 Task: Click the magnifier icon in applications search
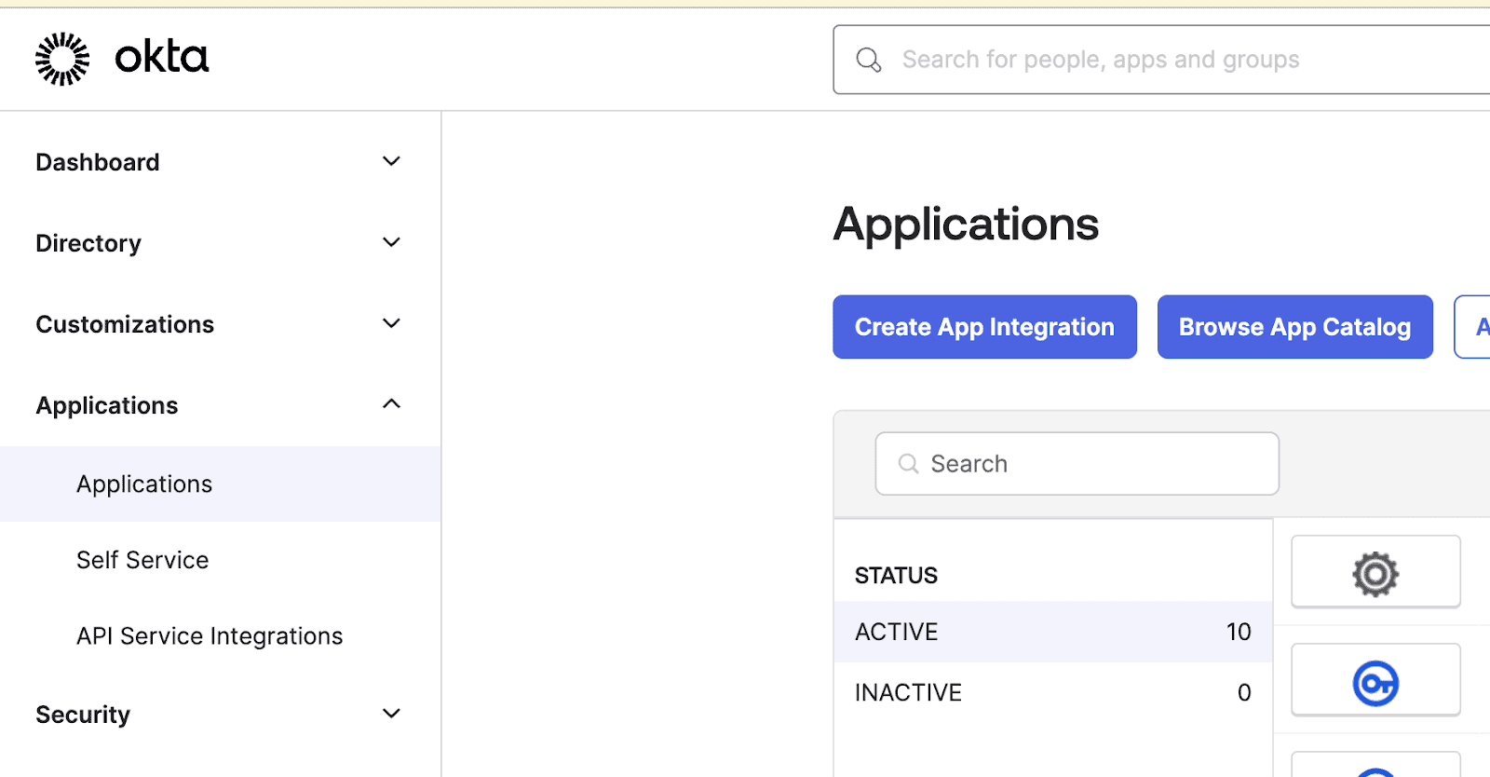coord(908,464)
